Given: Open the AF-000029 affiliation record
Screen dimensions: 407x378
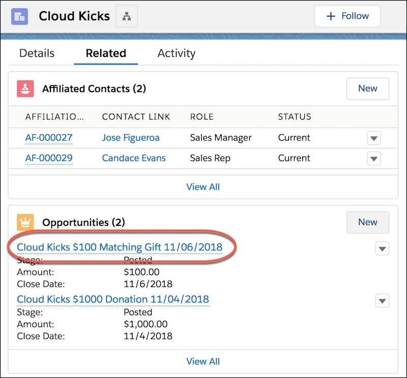Looking at the screenshot, I should 49,158.
